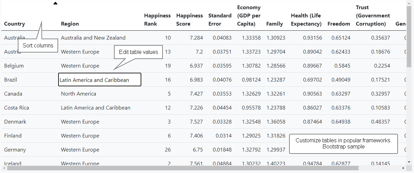Select the North America region cell
This screenshot has height=173, width=414.
[x=78, y=94]
